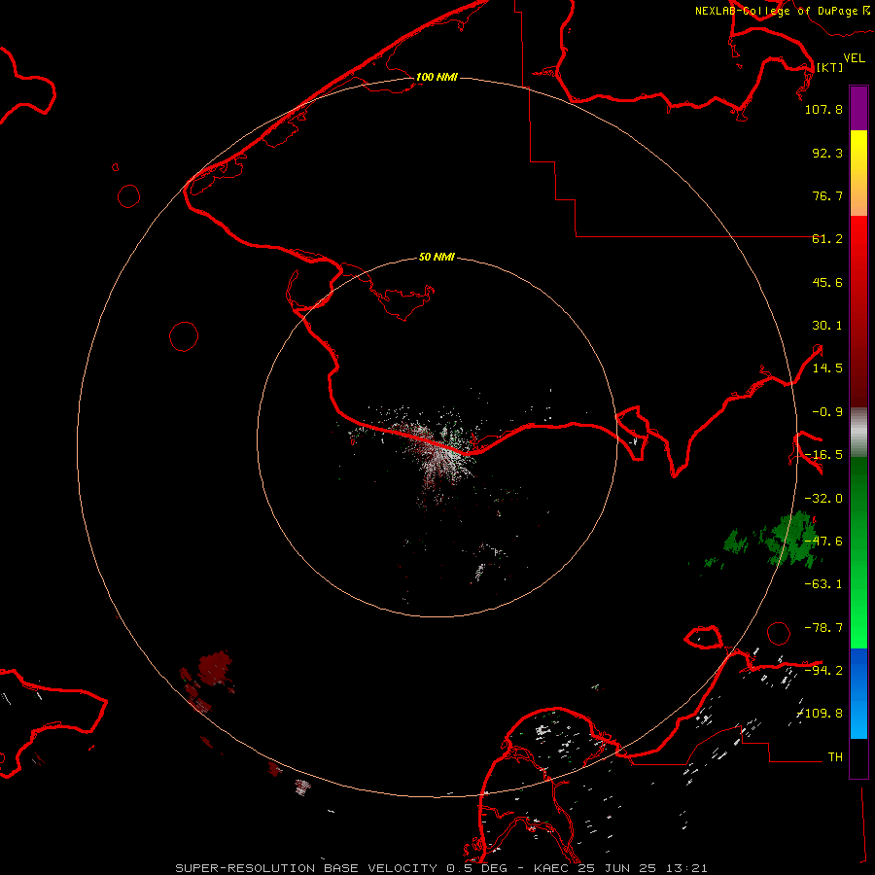Click the VEL legend title
Image resolution: width=875 pixels, height=875 pixels.
click(x=854, y=58)
